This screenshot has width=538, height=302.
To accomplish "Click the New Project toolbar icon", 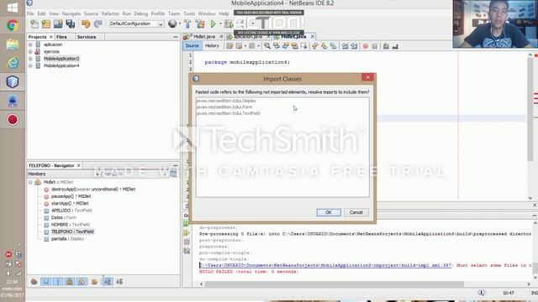I will (x=46, y=24).
